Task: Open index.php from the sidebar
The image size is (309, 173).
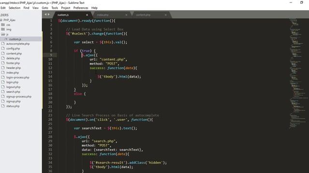Action: [x=13, y=73]
